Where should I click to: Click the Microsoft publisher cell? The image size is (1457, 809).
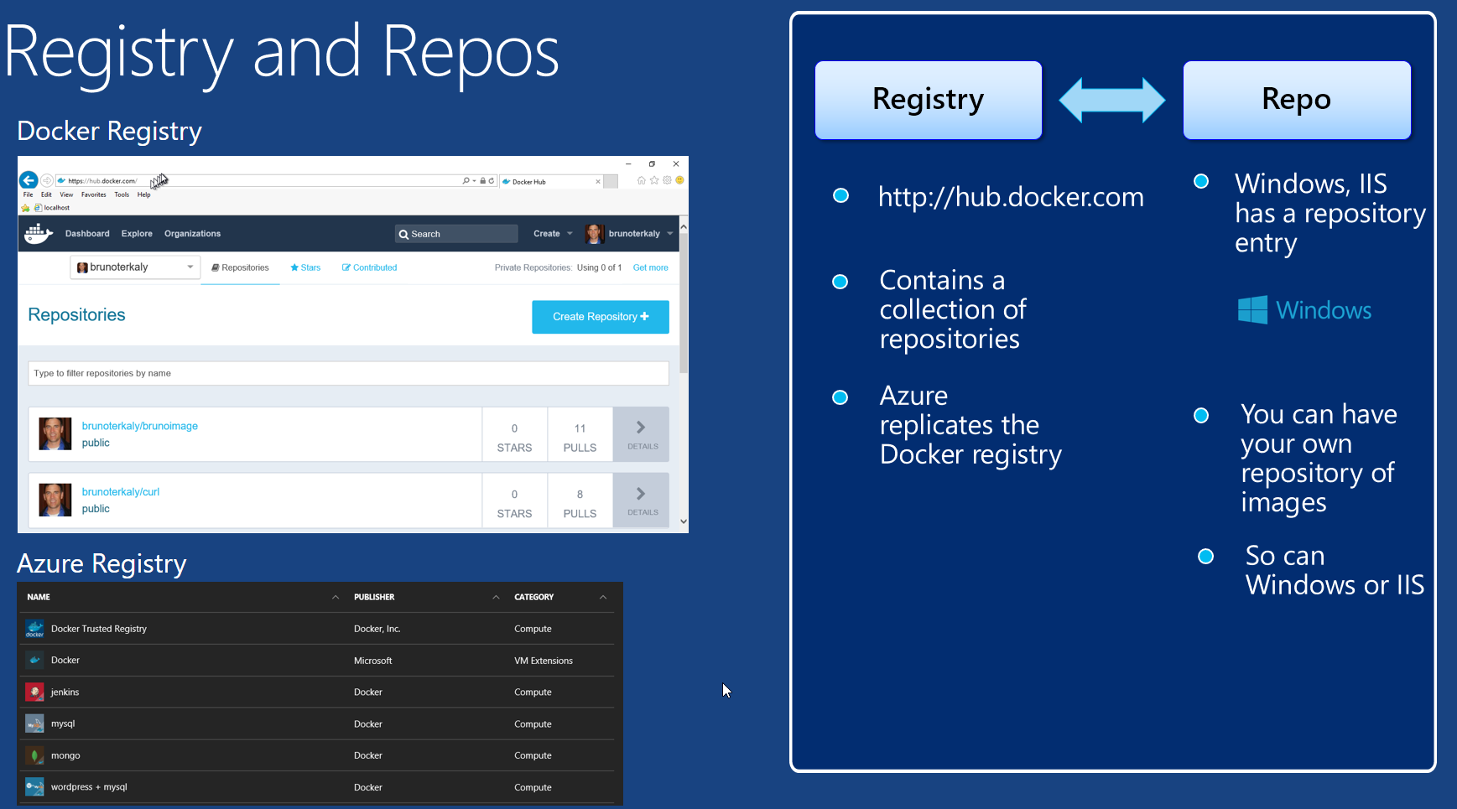373,661
